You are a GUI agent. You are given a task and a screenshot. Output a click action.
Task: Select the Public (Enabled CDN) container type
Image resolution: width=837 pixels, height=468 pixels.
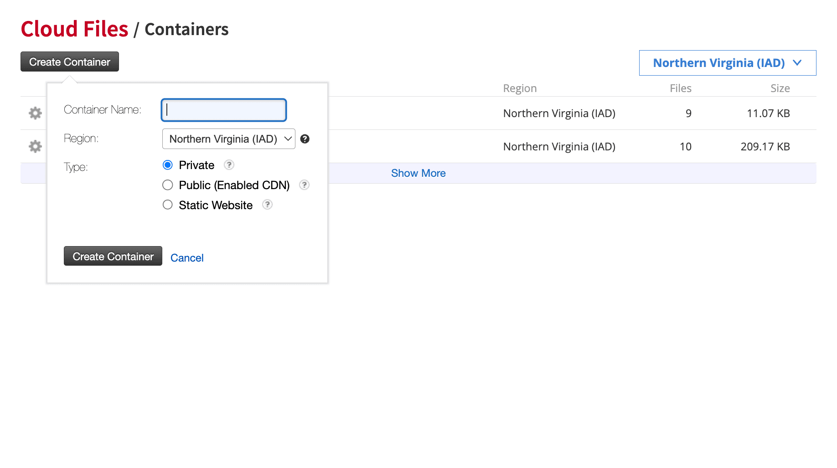point(167,185)
